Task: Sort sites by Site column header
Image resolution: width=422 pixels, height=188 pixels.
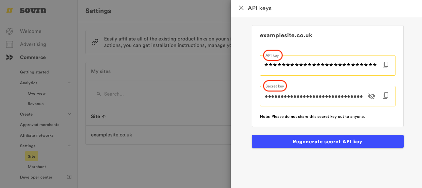Action: pyautogui.click(x=98, y=117)
